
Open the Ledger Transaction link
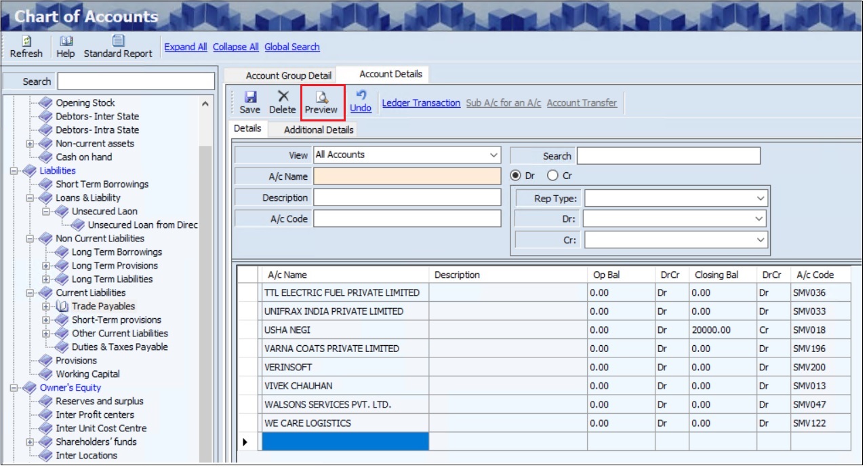[x=421, y=103]
